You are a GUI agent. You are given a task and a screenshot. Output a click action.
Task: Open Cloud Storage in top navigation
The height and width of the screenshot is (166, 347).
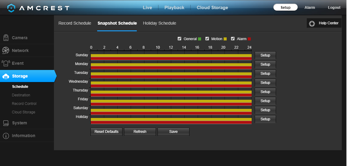tap(212, 8)
